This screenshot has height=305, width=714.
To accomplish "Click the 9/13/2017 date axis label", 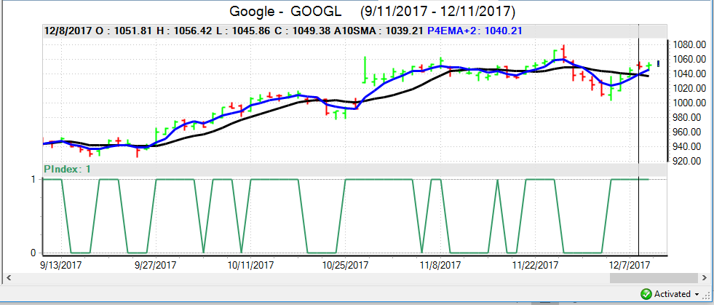I will click(61, 264).
